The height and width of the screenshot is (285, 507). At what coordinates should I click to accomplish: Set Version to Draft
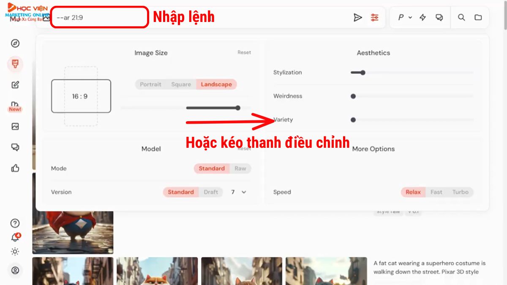(211, 192)
